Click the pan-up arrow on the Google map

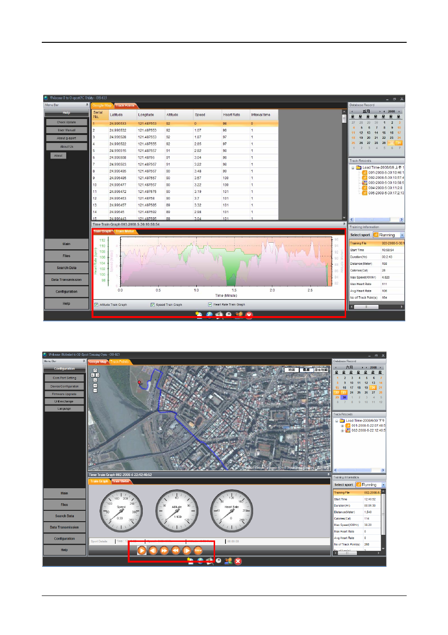(x=95, y=370)
